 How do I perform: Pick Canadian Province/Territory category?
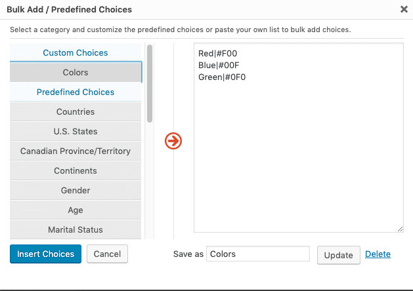(76, 151)
